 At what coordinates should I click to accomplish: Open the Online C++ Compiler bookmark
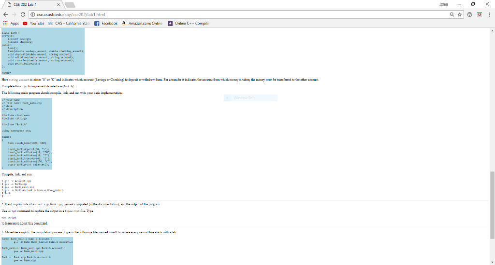(x=189, y=23)
